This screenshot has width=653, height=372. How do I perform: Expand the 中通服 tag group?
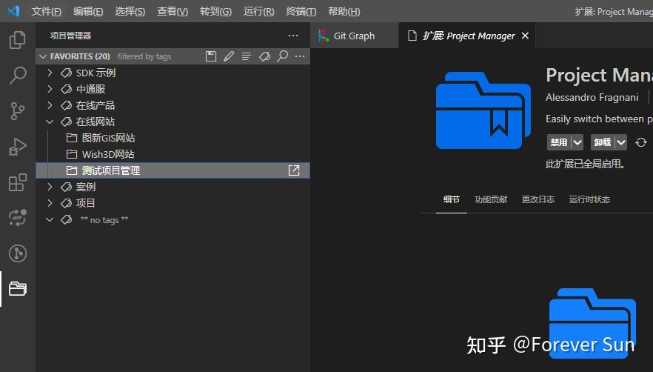50,89
